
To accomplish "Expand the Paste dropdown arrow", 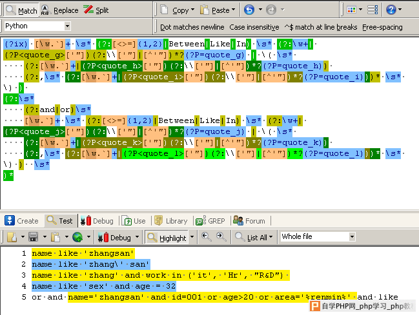I will pos(233,10).
